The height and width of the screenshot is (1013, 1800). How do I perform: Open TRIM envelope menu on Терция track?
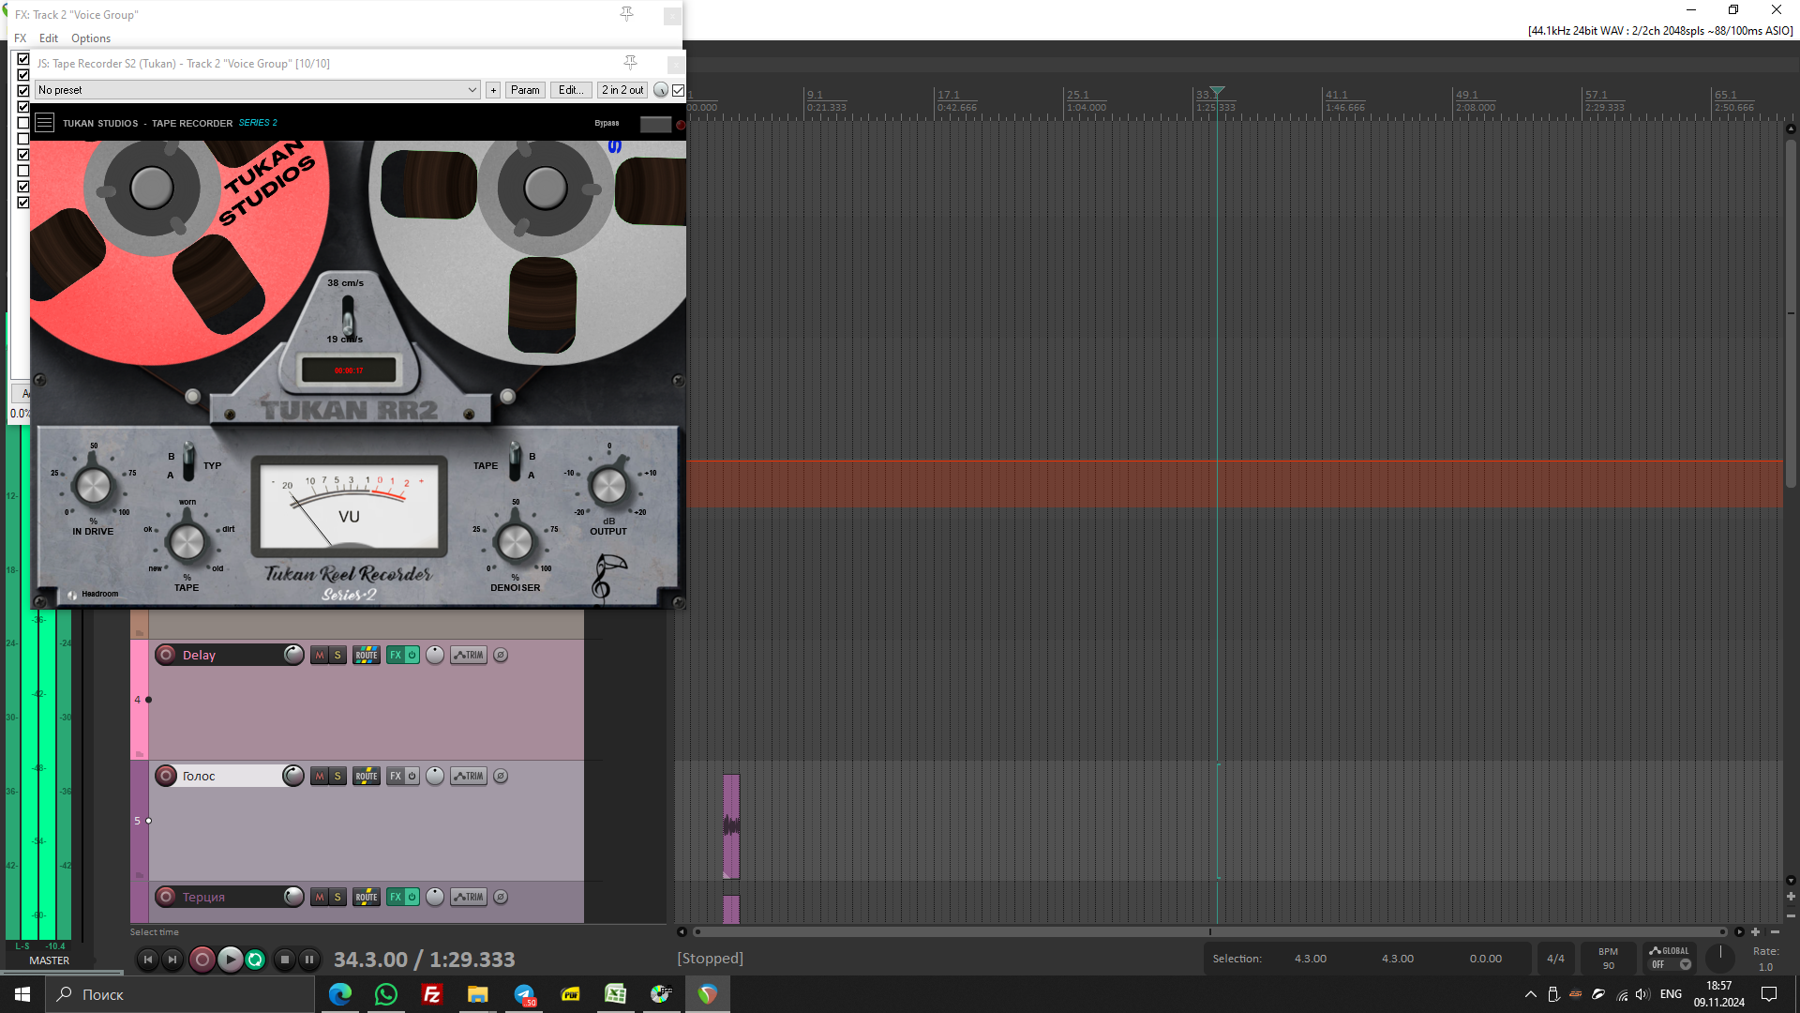tap(469, 897)
